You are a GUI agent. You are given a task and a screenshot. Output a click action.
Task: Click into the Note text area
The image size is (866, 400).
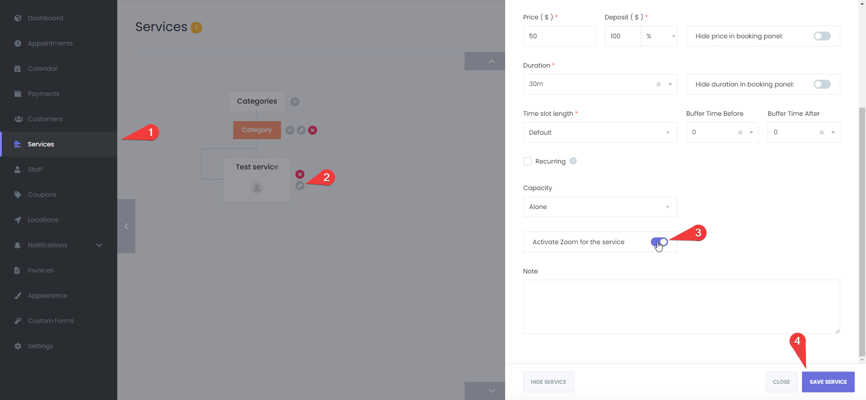click(x=681, y=306)
